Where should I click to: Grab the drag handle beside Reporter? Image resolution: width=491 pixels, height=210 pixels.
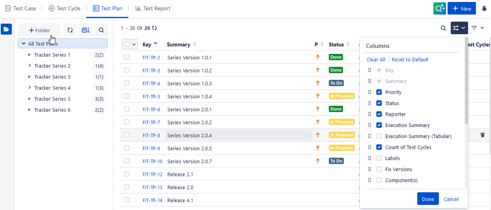click(x=370, y=114)
